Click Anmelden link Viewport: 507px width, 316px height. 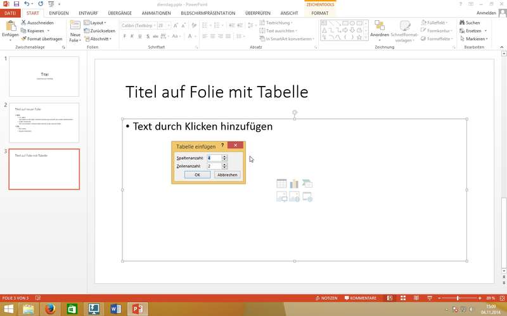click(x=486, y=13)
